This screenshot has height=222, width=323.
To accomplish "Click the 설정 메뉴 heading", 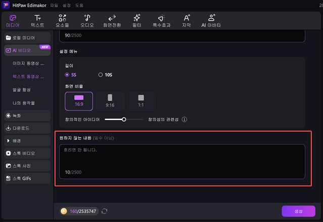I will [x=68, y=51].
